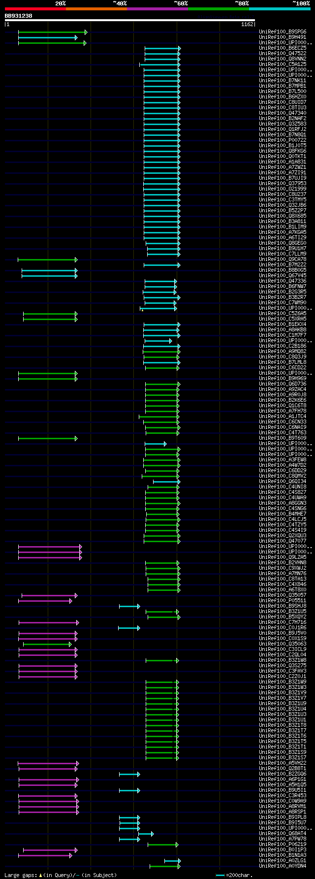This screenshot has width=315, height=879.
Task: Select the label UniRef100_B3Z1W8
Action: (283, 660)
